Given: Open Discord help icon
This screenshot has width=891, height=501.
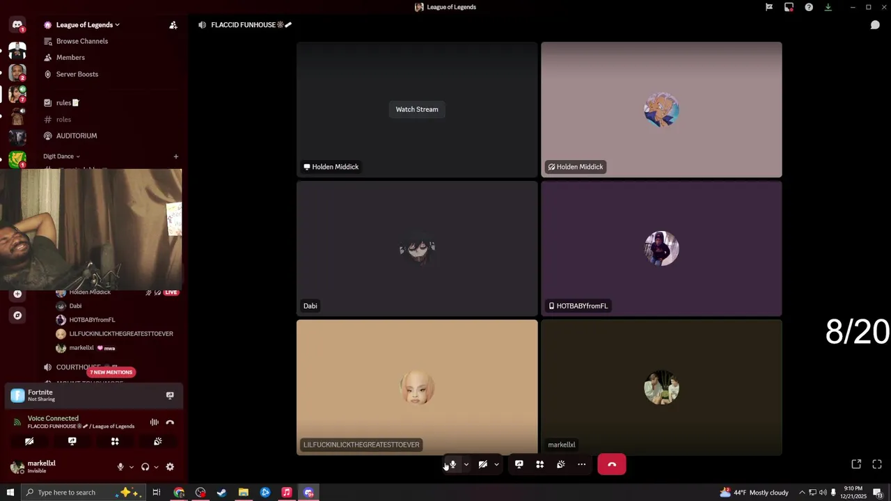Looking at the screenshot, I should coord(809,7).
